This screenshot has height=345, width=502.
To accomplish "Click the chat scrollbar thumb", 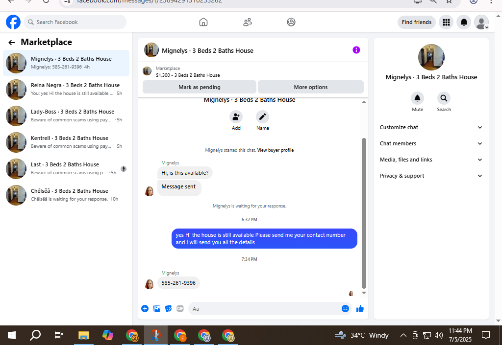I will click(x=364, y=213).
